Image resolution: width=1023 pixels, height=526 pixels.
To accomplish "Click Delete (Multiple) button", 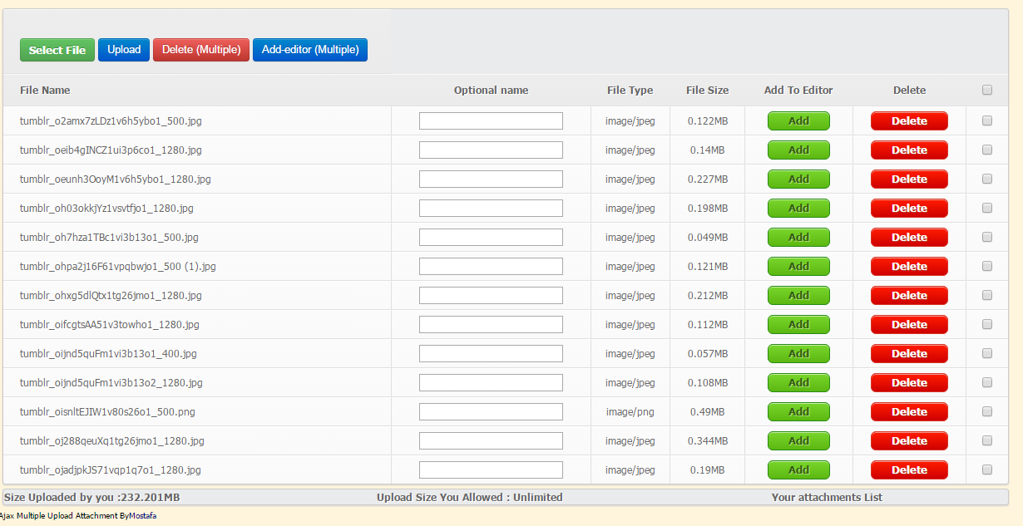I will (x=201, y=50).
